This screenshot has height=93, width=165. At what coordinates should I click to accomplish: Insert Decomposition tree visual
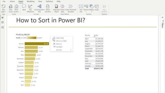[x=39, y=9]
